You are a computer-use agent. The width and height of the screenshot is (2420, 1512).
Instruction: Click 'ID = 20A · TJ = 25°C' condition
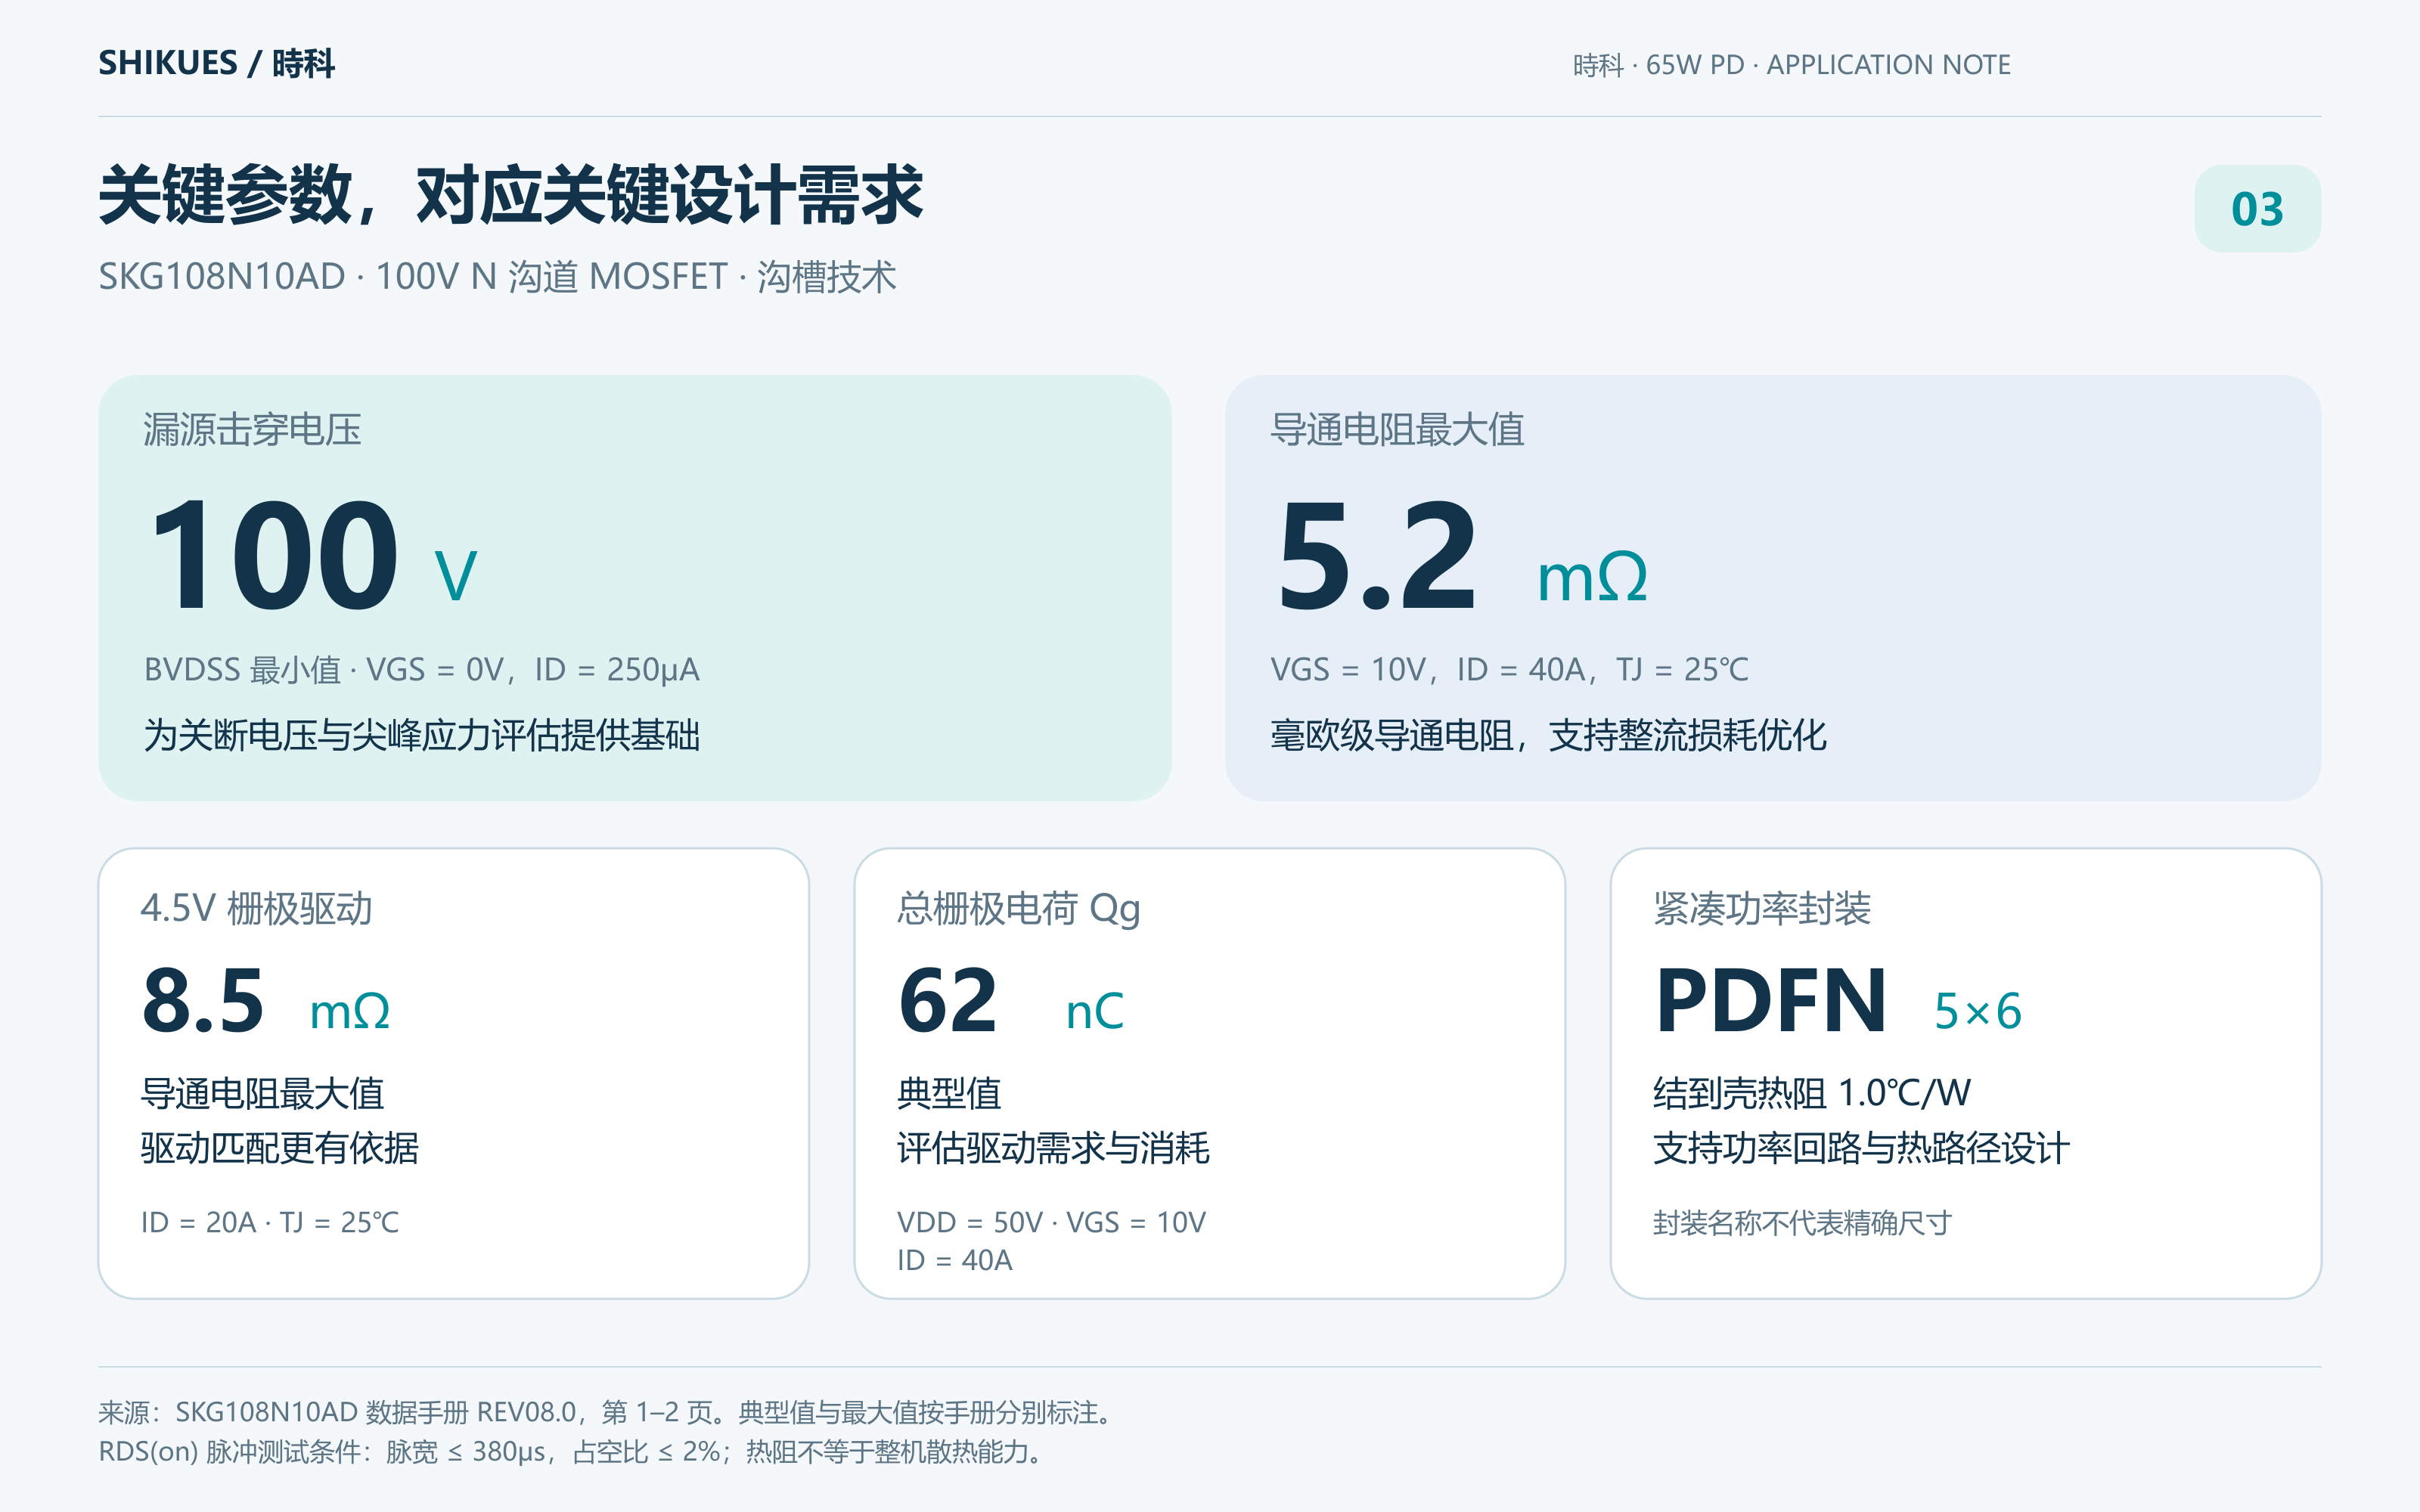click(269, 1222)
